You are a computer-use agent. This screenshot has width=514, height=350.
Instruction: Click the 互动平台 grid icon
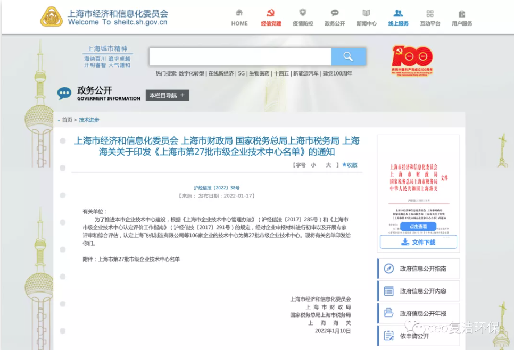430,13
